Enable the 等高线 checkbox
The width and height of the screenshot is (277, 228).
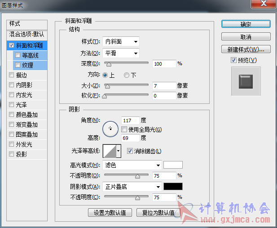coord(18,55)
